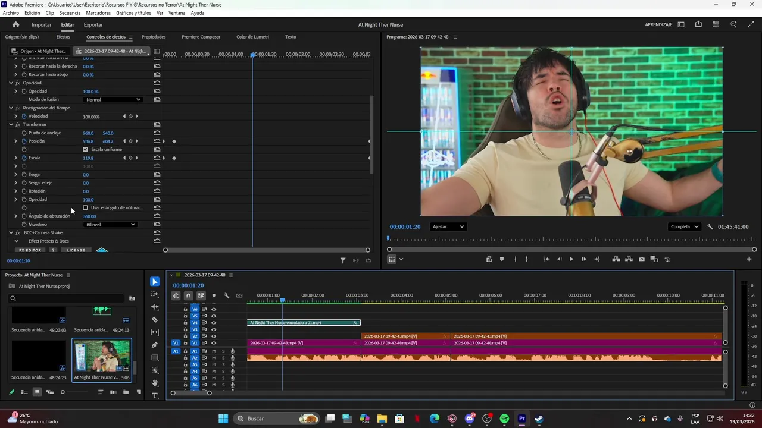Viewport: 762px width, 428px height.
Task: Select the Razor tool
Action: click(x=155, y=320)
